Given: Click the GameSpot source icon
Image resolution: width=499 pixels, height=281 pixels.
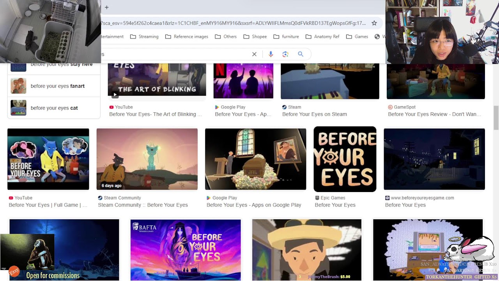Looking at the screenshot, I should point(390,107).
